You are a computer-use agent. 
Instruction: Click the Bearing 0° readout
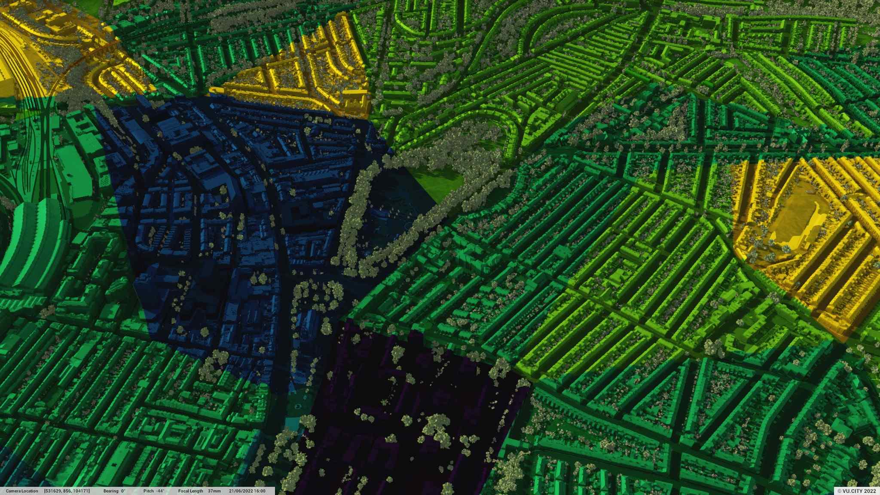tap(114, 491)
